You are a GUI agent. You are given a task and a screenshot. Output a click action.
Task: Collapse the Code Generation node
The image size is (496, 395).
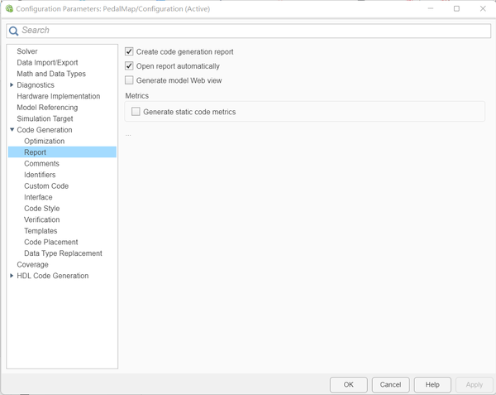[12, 130]
